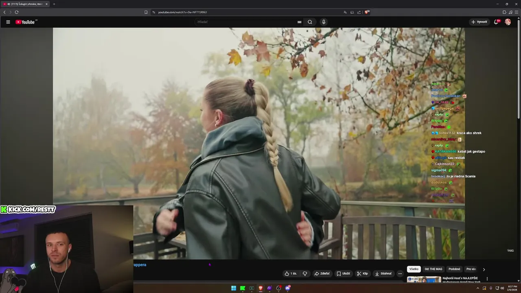Viewport: 521px width, 293px height.
Task: Click the youtube.com address bar URL
Action: (x=182, y=12)
